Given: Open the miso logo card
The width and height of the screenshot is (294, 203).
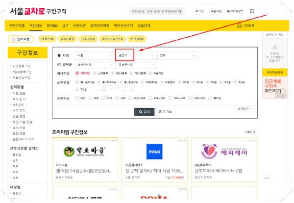Looking at the screenshot, I should (x=154, y=160).
